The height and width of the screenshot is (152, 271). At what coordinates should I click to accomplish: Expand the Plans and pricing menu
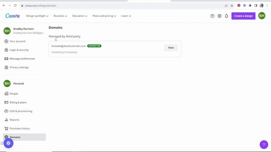(x=104, y=16)
